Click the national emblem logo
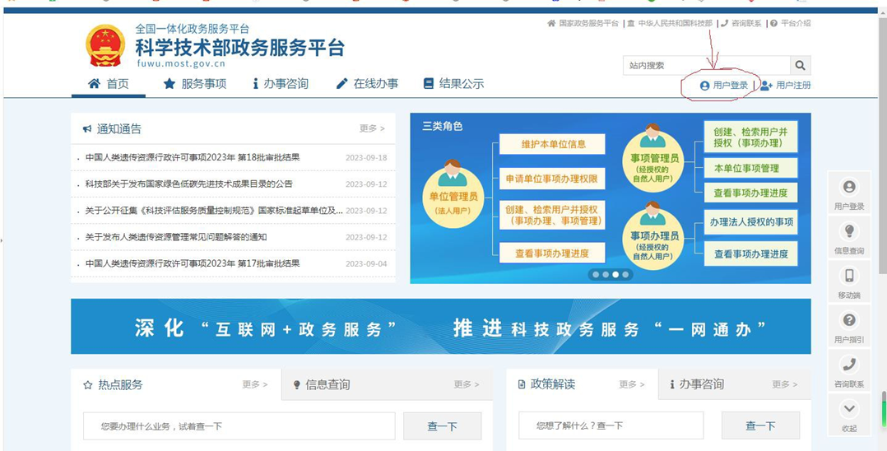The height and width of the screenshot is (451, 887). pos(105,45)
